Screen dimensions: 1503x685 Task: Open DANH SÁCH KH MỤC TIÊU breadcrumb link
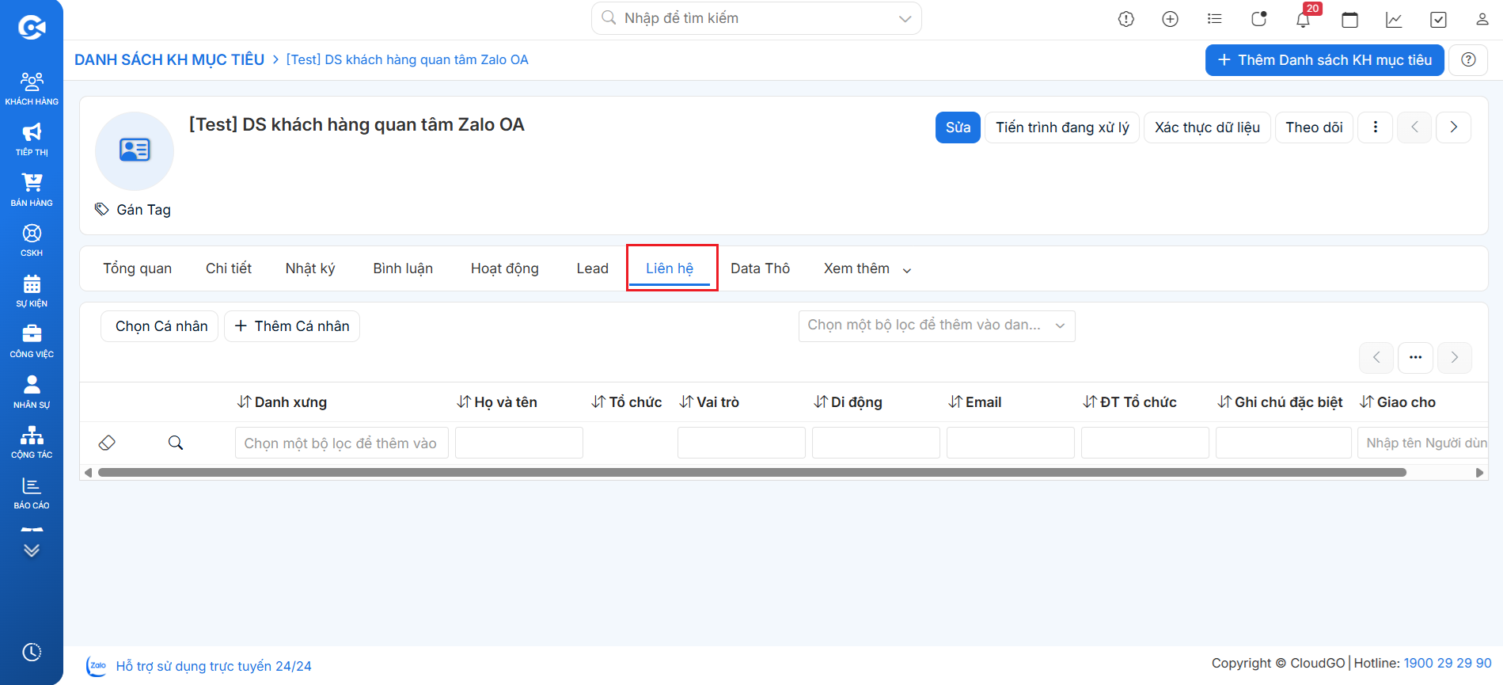[x=169, y=60]
